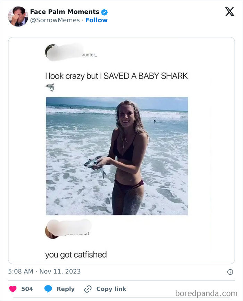Follow the SorrowMemes account
This screenshot has height=301, width=243.
(97, 20)
